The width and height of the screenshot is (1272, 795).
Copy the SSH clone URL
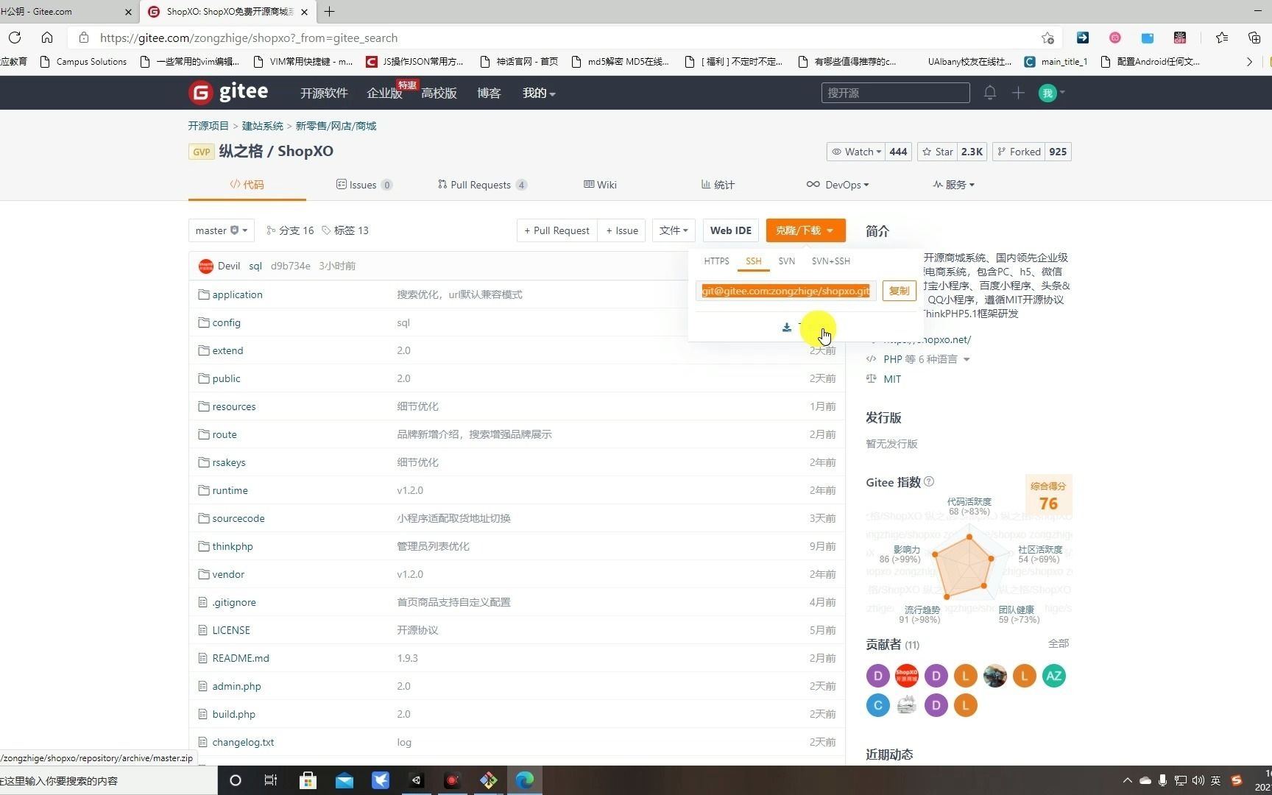coord(899,291)
